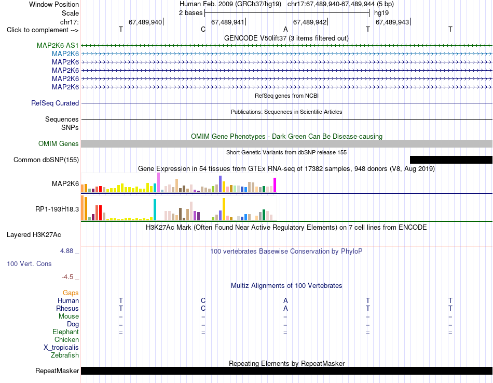Image resolution: width=493 pixels, height=383 pixels.
Task: Click 'Multiz Alignments of 100 Vertebrates' title
Action: click(x=286, y=286)
